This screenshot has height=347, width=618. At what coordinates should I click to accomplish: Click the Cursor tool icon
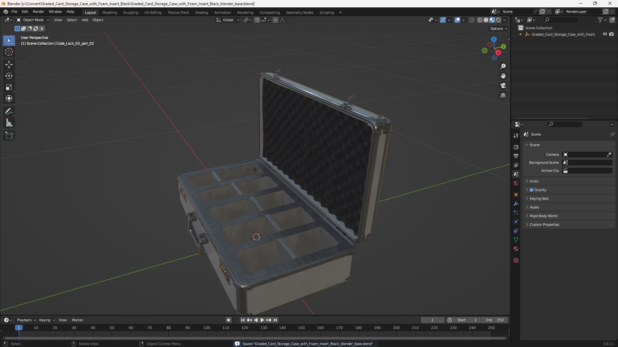pyautogui.click(x=9, y=52)
